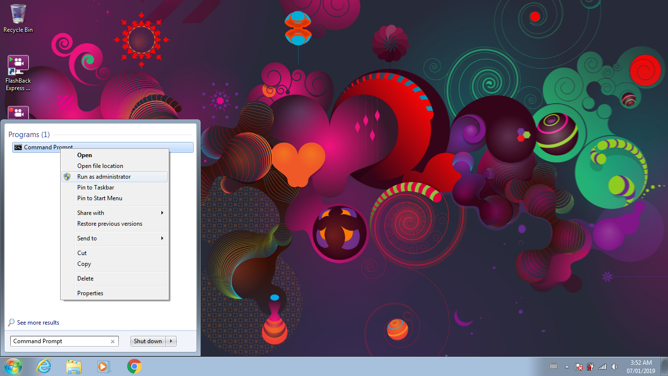This screenshot has height=376, width=668.
Task: Choose Cut in the context menu
Action: pos(115,253)
